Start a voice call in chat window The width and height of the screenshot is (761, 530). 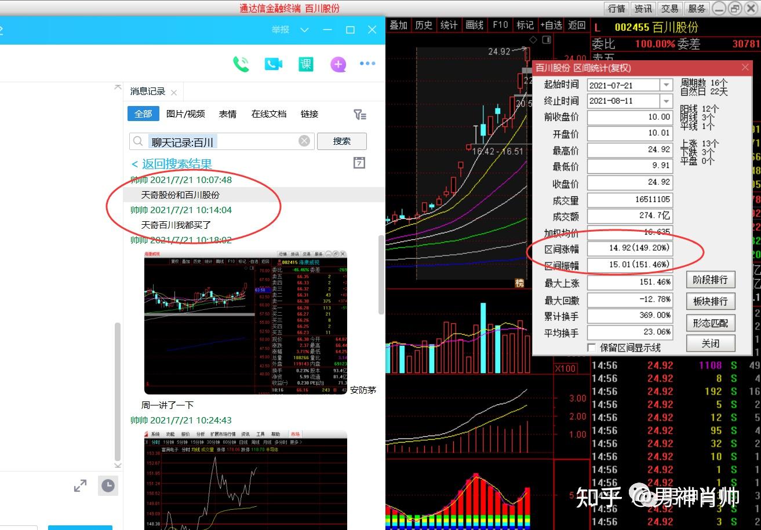click(x=241, y=64)
